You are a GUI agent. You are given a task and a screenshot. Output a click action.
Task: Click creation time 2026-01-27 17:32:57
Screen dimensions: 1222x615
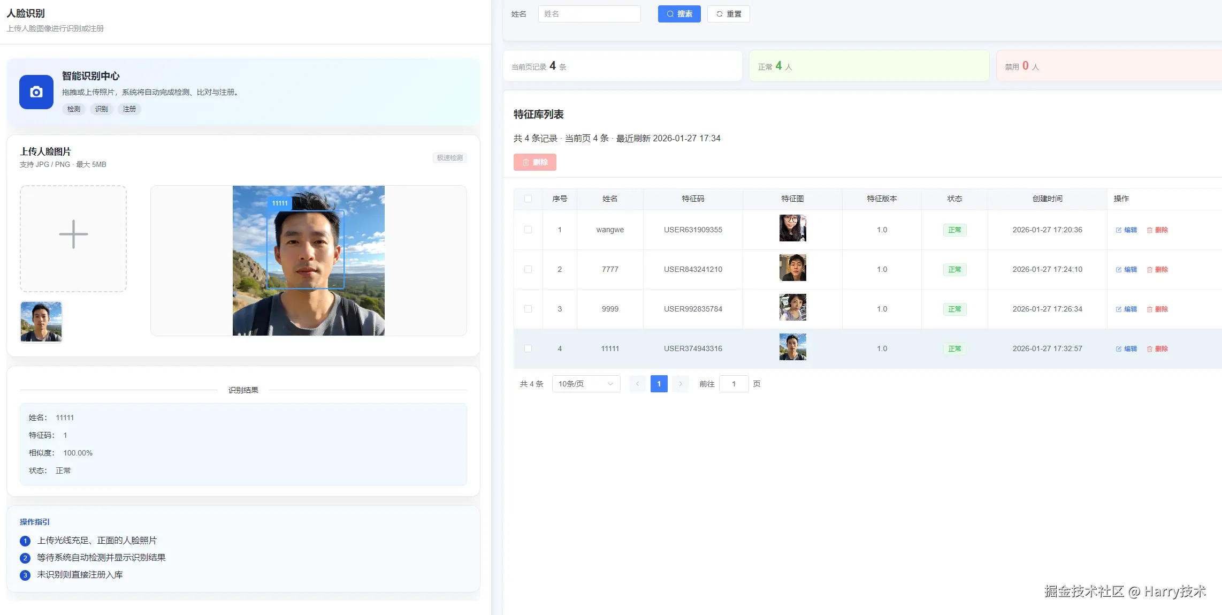[1047, 348]
